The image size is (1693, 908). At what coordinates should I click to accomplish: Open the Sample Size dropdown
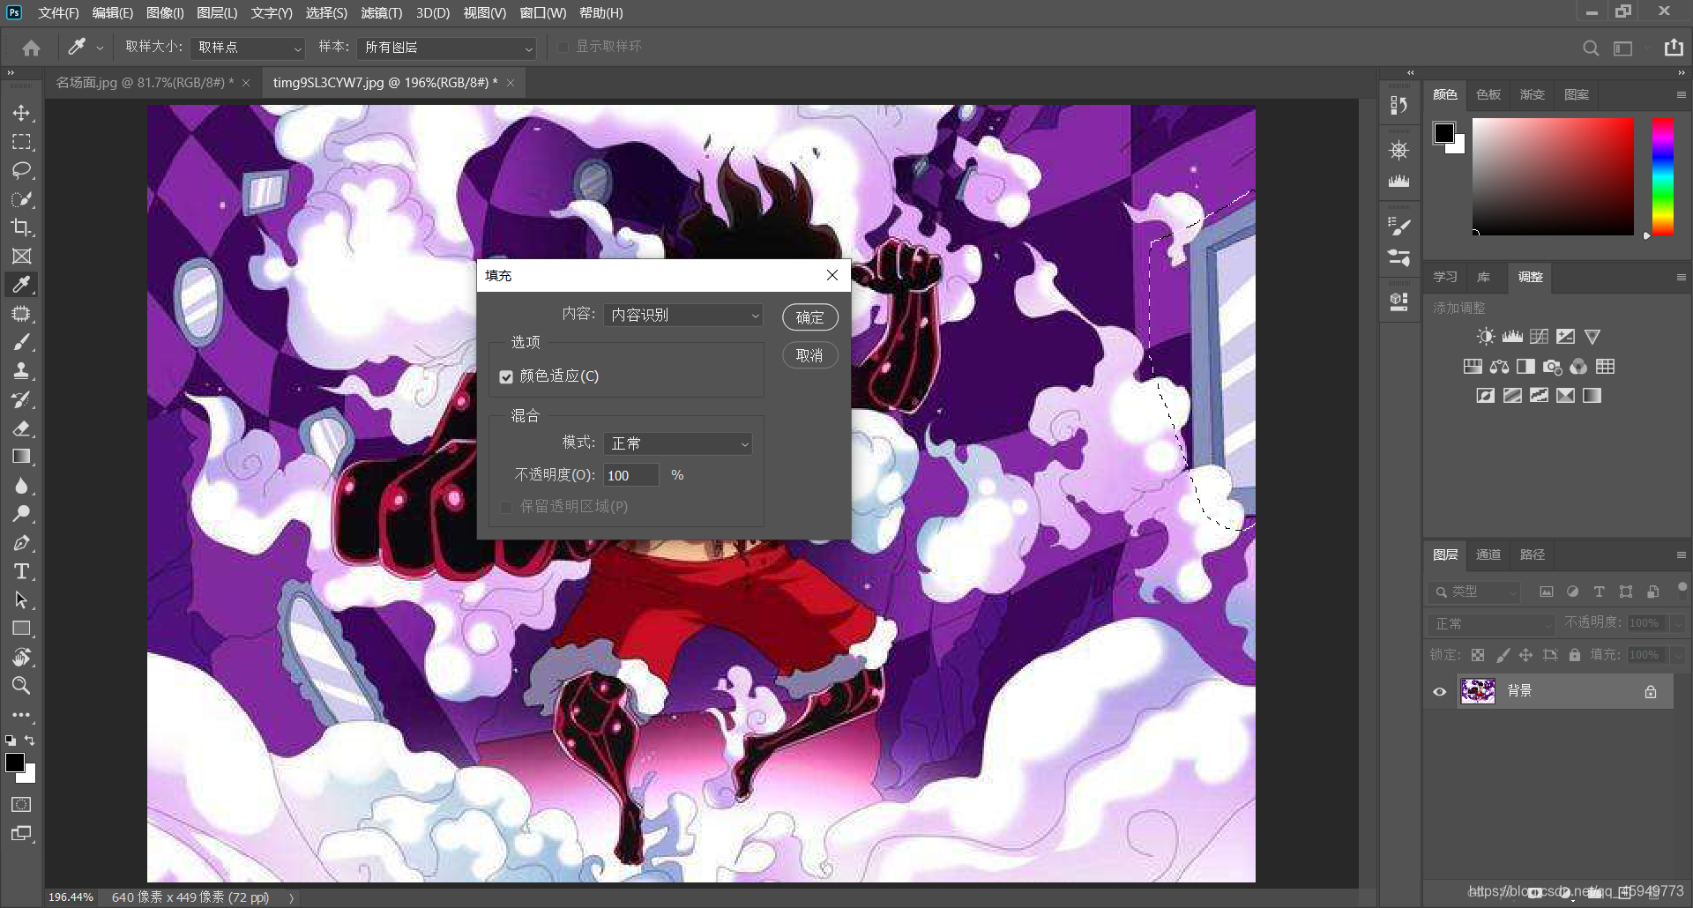[248, 48]
